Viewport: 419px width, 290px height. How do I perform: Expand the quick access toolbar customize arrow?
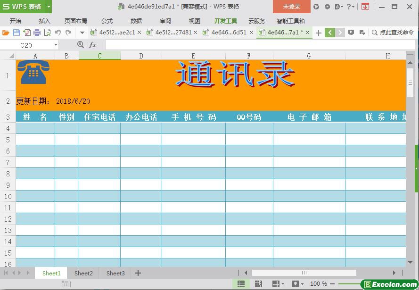(x=82, y=33)
